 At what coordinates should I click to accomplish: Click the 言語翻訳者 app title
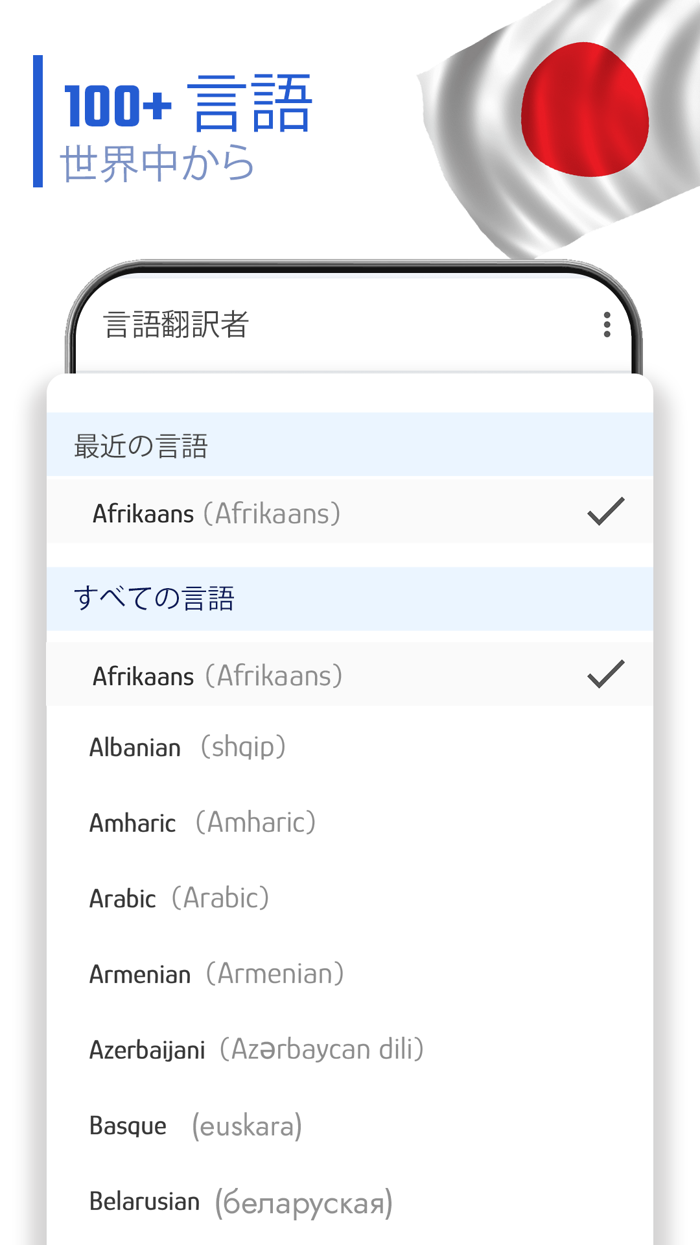coord(176,324)
